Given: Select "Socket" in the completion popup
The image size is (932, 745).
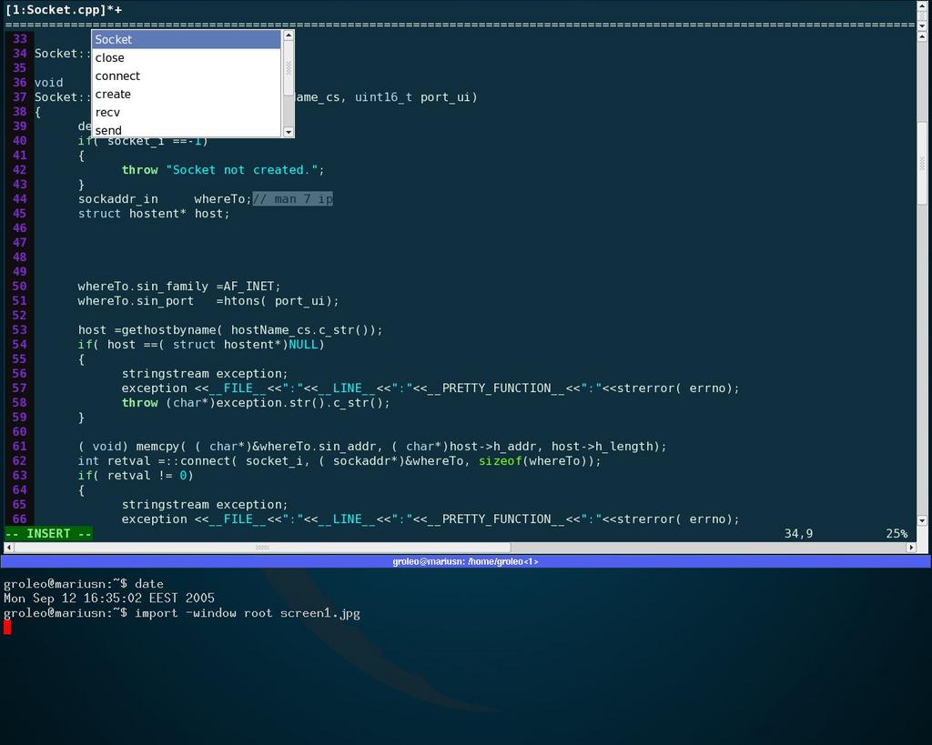Looking at the screenshot, I should point(186,39).
